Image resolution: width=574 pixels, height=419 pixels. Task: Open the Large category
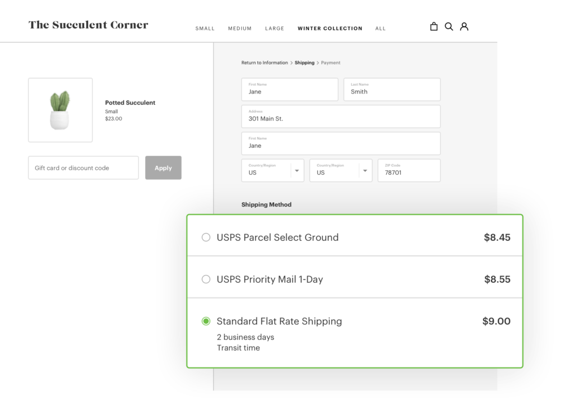(x=275, y=29)
